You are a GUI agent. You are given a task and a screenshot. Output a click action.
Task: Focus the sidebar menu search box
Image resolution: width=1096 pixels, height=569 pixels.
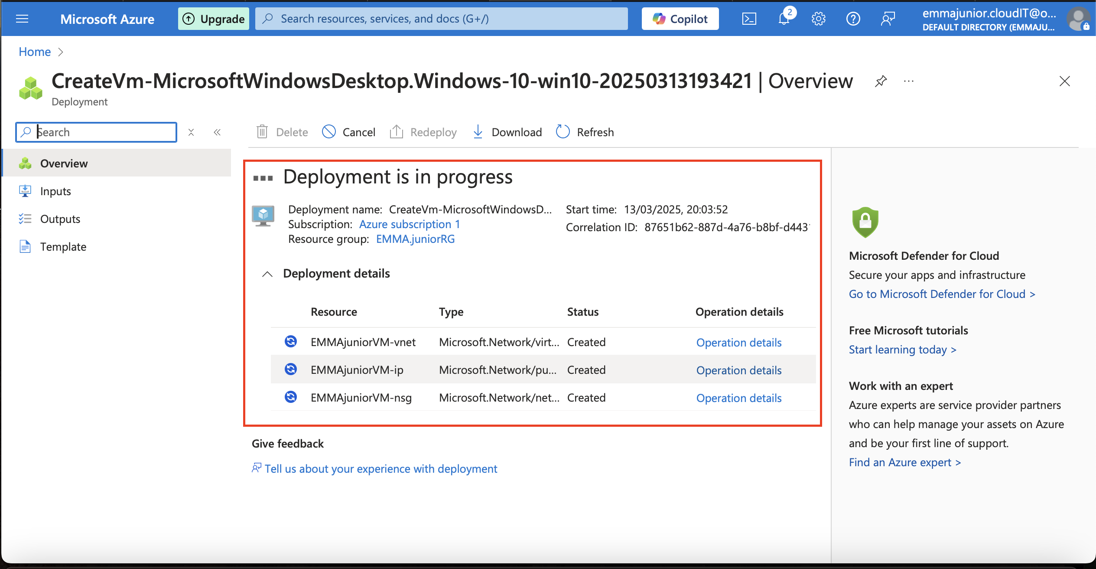click(96, 132)
